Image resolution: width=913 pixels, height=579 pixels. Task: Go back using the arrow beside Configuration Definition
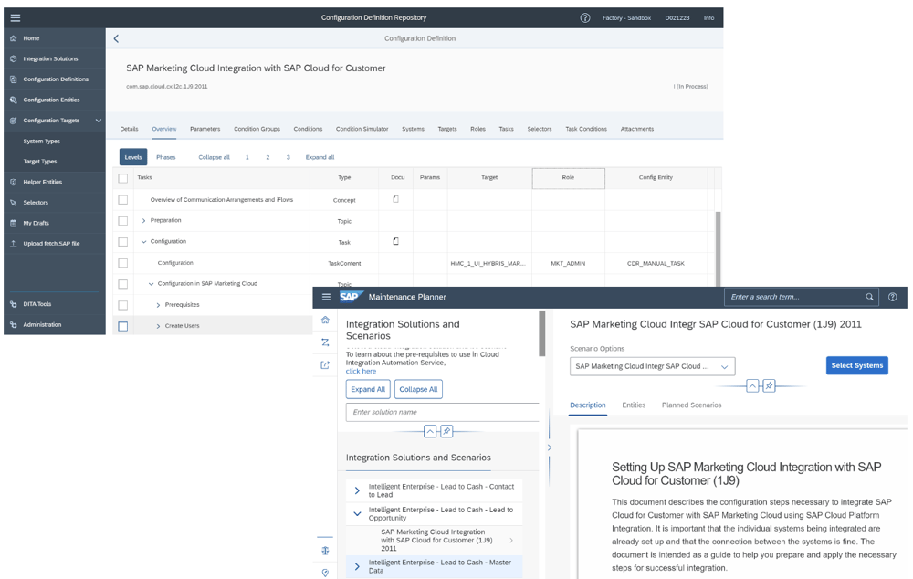[117, 38]
